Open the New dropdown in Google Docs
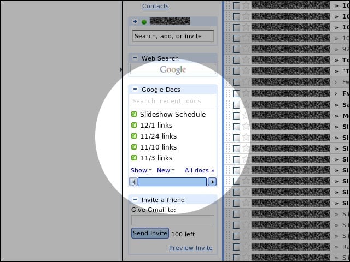The height and width of the screenshot is (262, 350). 166,170
